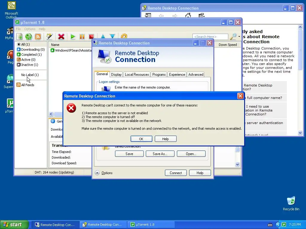Click Back arrow in help window toolbar
This screenshot has height=229, width=306.
click(161, 16)
